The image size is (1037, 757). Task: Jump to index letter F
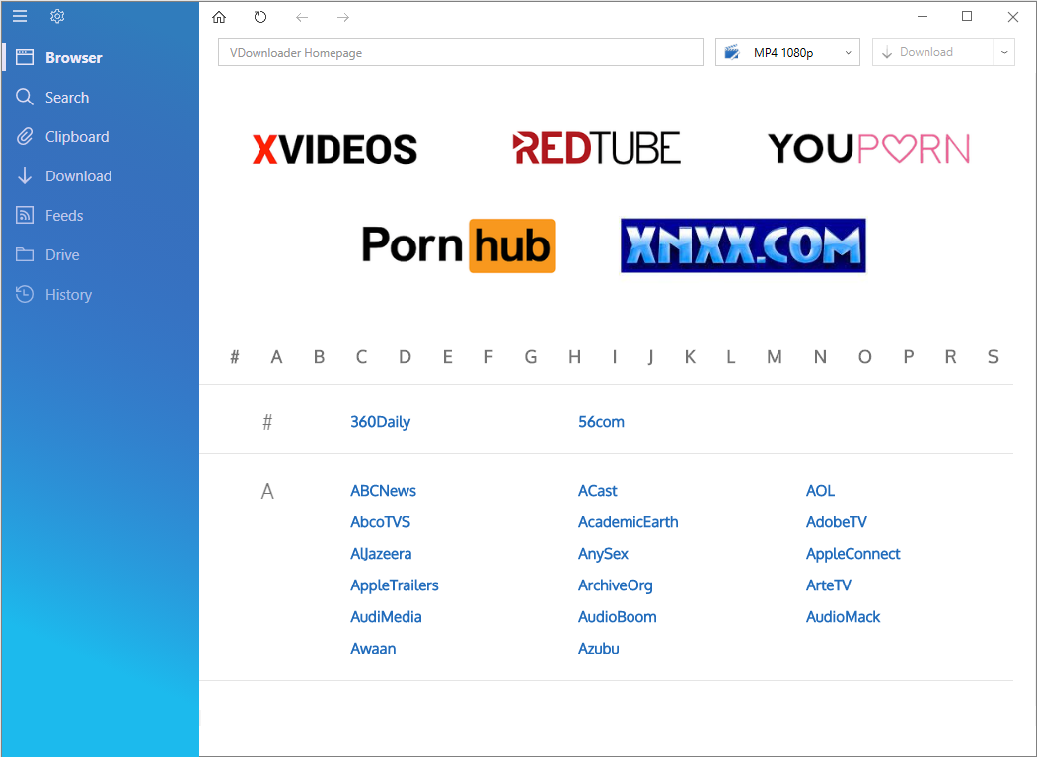[488, 358]
